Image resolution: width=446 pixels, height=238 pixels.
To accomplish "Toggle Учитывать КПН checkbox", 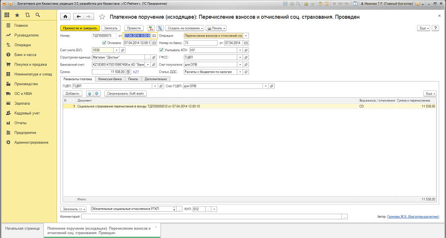I will point(161,50).
